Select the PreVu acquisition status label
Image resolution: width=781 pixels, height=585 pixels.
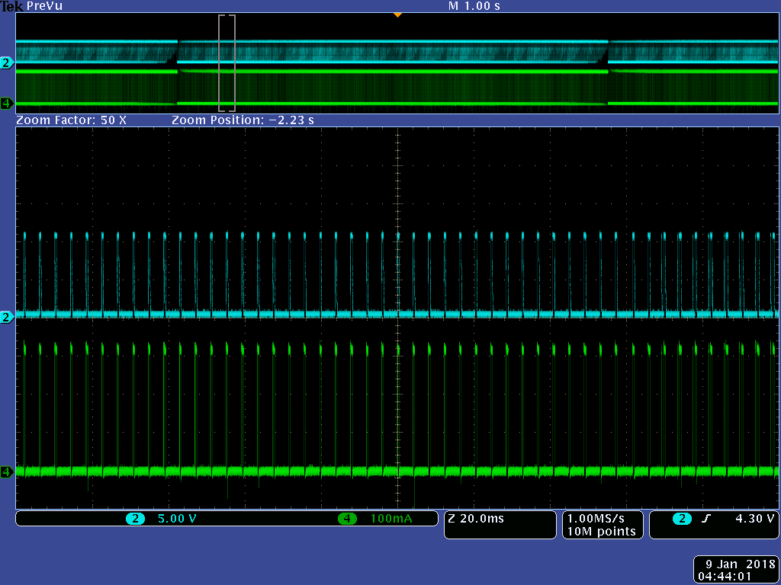(x=44, y=6)
